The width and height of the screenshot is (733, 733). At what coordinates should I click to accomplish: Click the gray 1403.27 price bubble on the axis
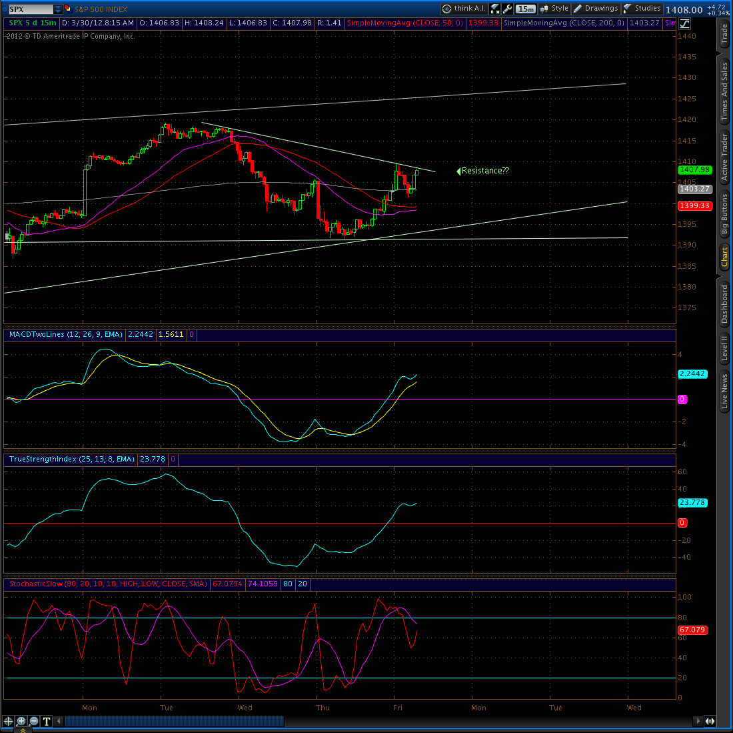pos(694,189)
